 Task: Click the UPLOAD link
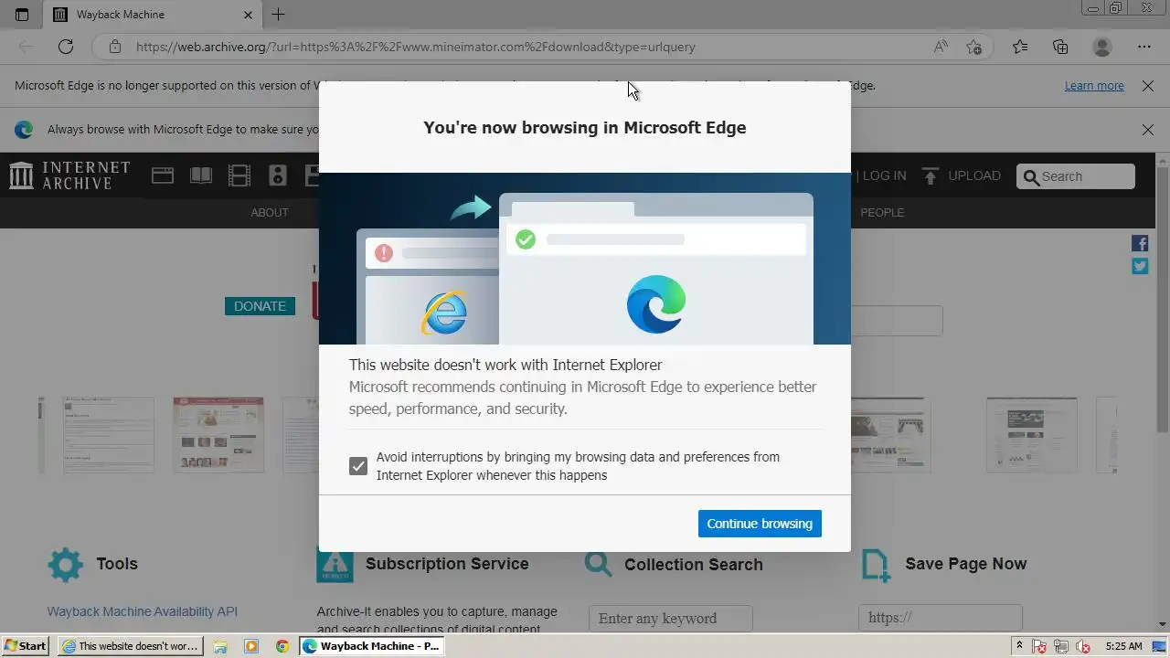click(x=962, y=175)
